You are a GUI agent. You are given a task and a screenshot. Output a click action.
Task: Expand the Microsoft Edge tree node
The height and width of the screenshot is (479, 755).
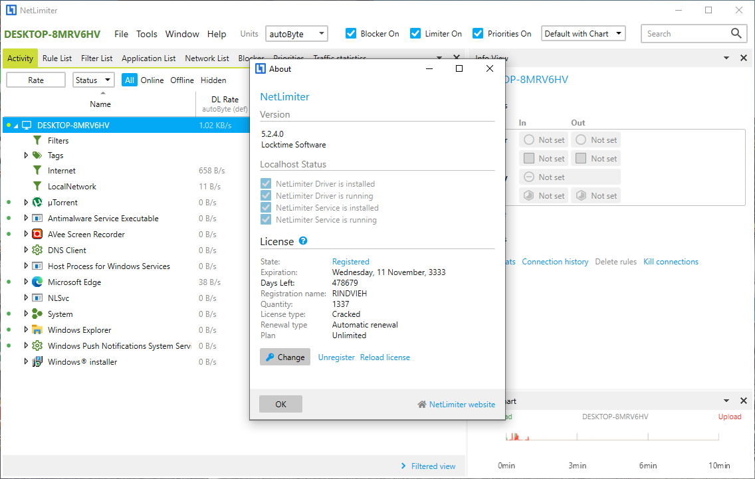tap(26, 282)
